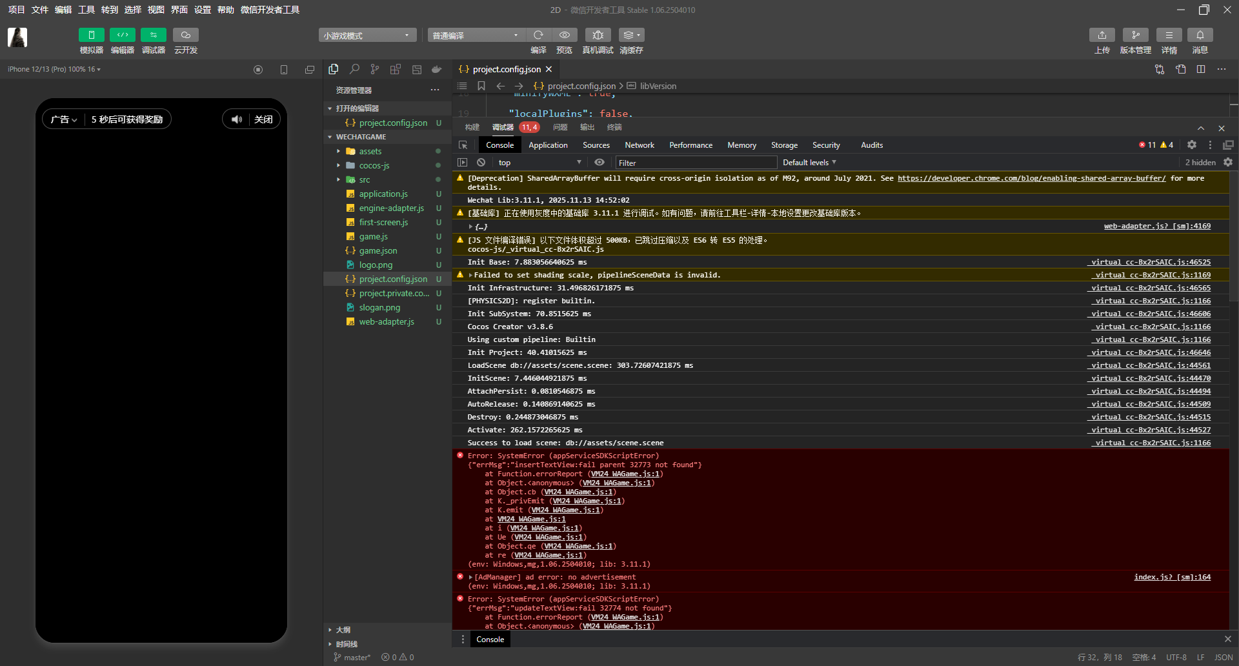This screenshot has width=1239, height=666.
Task: Open the index.js? [sm]:164 source link
Action: click(1172, 577)
